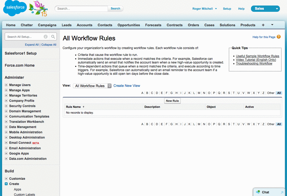Open the Chatter tab
287x196 pixels.
(x=27, y=25)
